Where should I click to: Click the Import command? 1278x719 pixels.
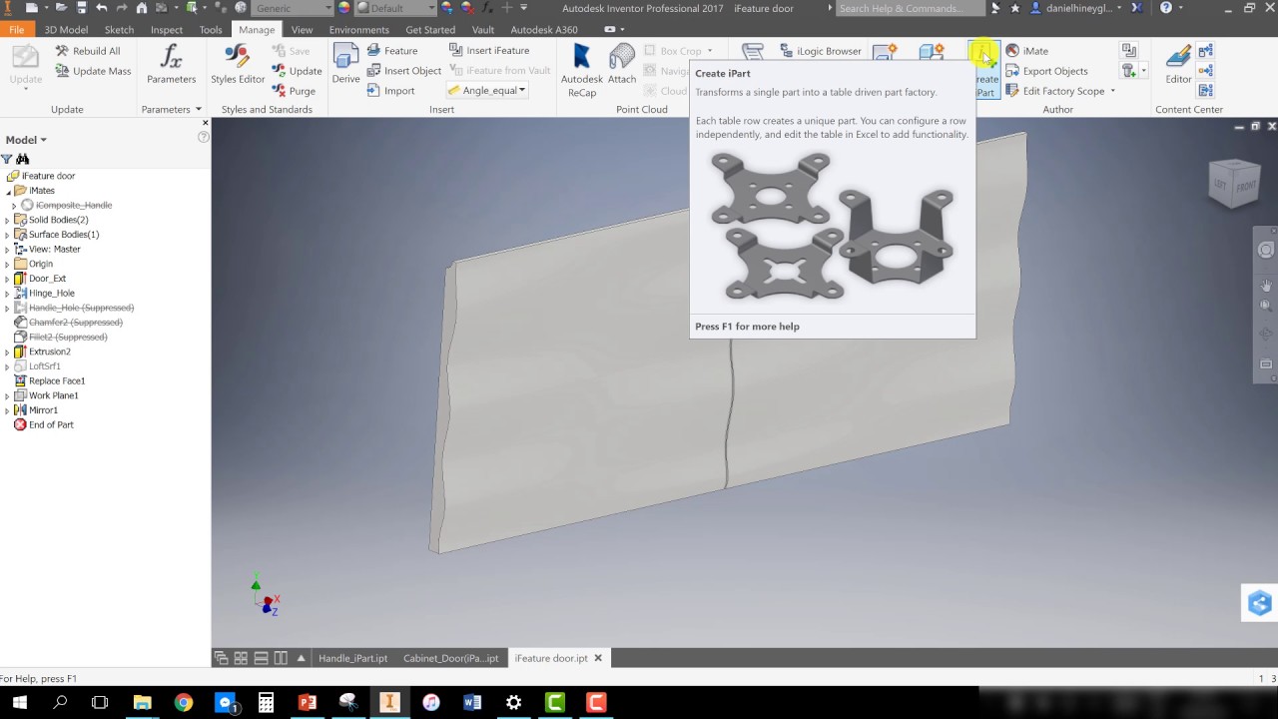click(x=390, y=91)
